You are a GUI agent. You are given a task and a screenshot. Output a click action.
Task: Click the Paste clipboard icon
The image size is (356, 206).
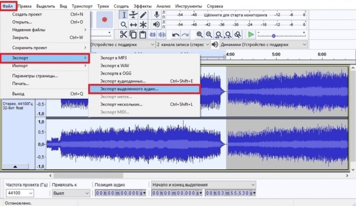[x=143, y=35]
